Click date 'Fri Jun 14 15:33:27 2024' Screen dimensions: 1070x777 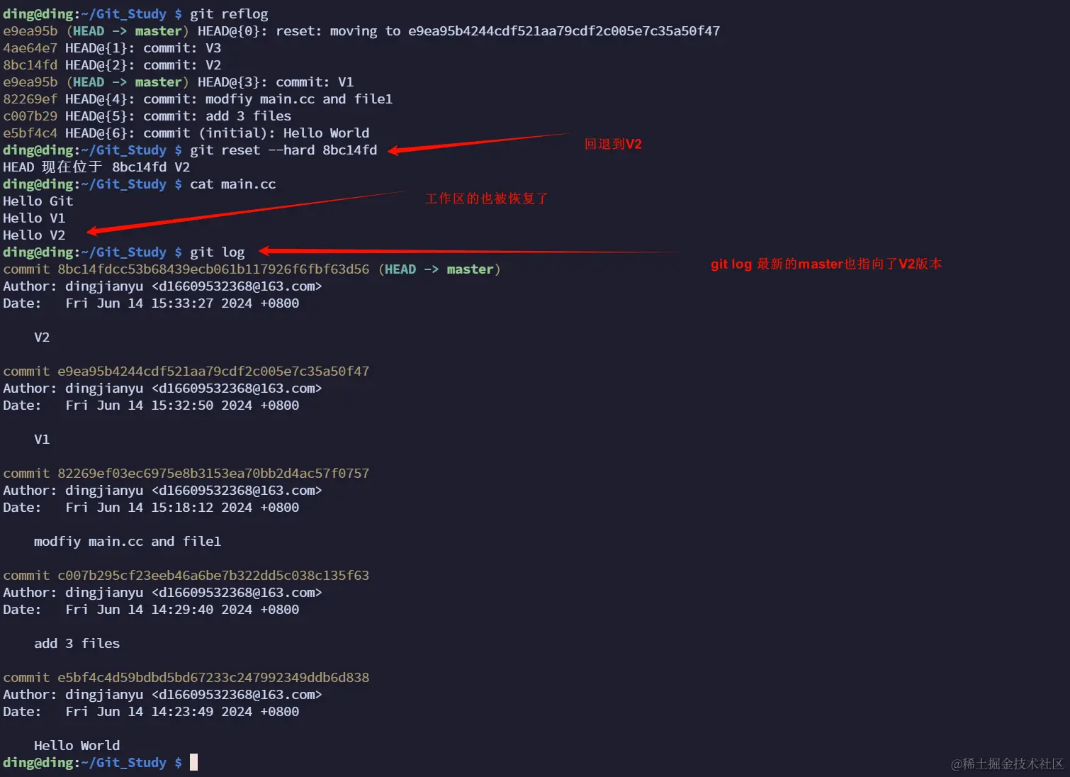tap(159, 303)
